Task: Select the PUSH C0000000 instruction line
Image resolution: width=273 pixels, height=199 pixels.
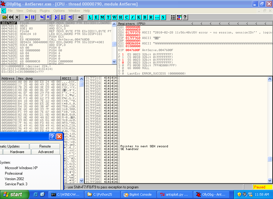Action: tap(56, 61)
